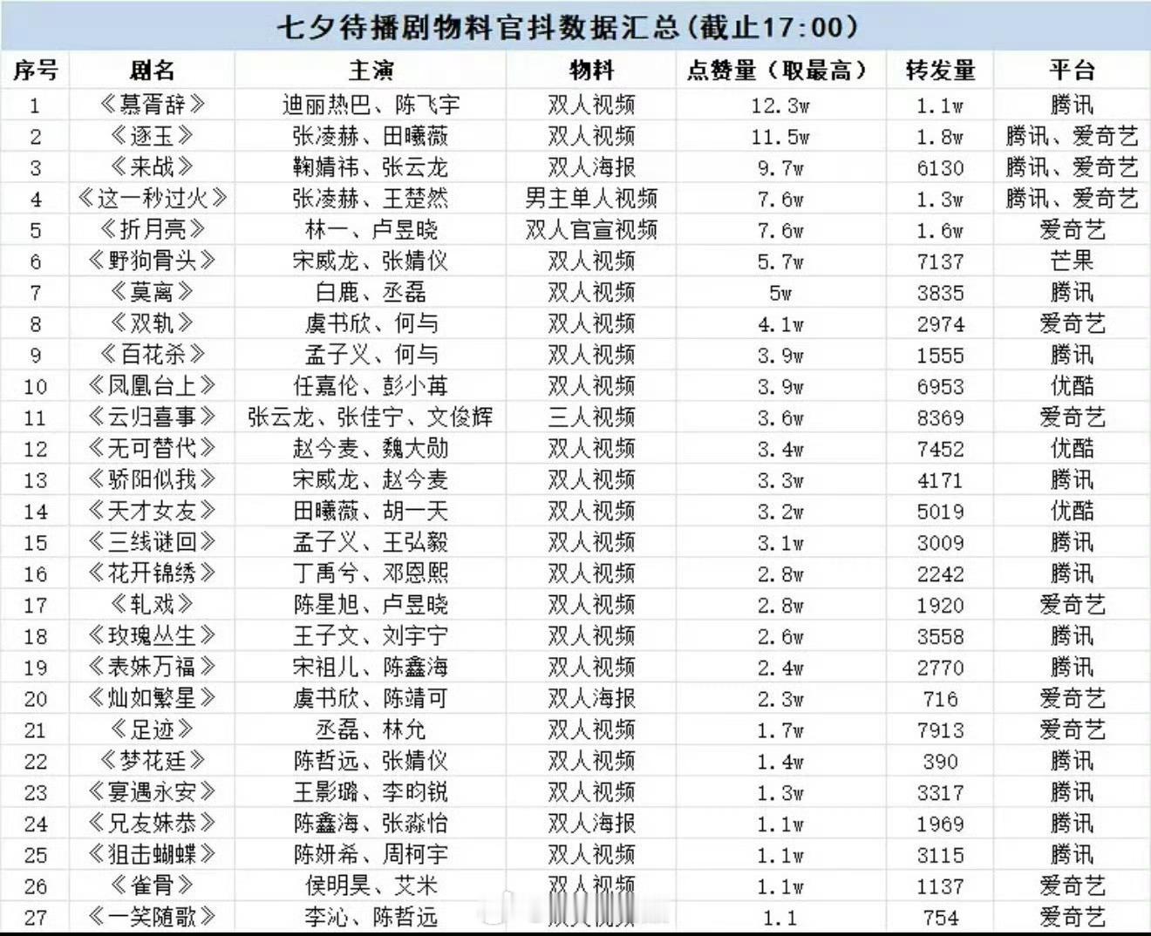This screenshot has height=936, width=1151.
Task: Click the drama title 《来战》
Action: click(153, 167)
